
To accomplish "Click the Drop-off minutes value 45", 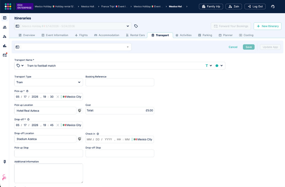I will (52, 125).
